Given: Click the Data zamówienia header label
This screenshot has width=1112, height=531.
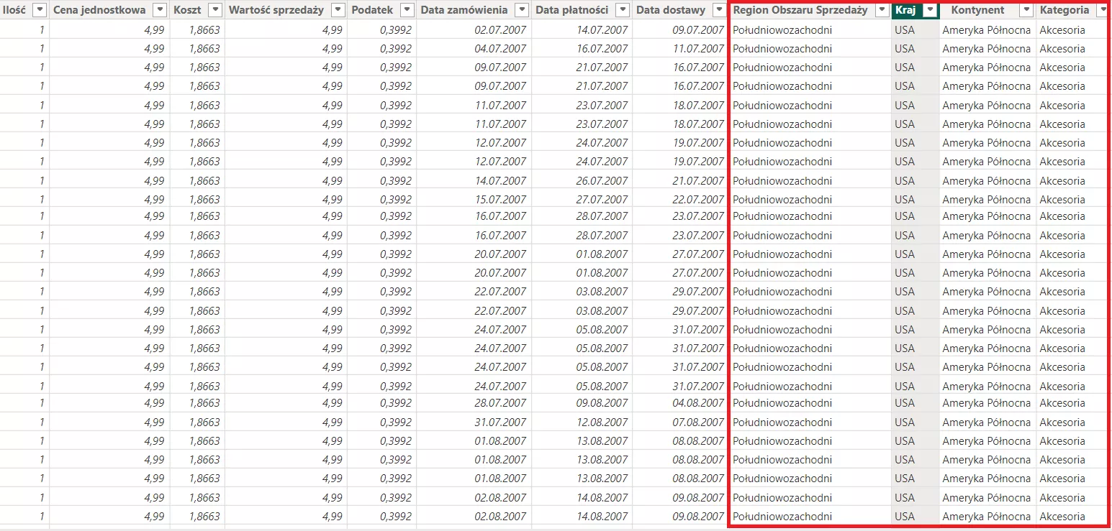Looking at the screenshot, I should (x=464, y=10).
